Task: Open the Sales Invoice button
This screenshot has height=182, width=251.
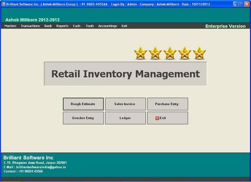Action: pyautogui.click(x=125, y=104)
